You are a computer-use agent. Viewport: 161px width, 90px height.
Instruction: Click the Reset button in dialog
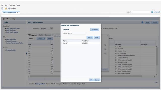tap(97, 37)
